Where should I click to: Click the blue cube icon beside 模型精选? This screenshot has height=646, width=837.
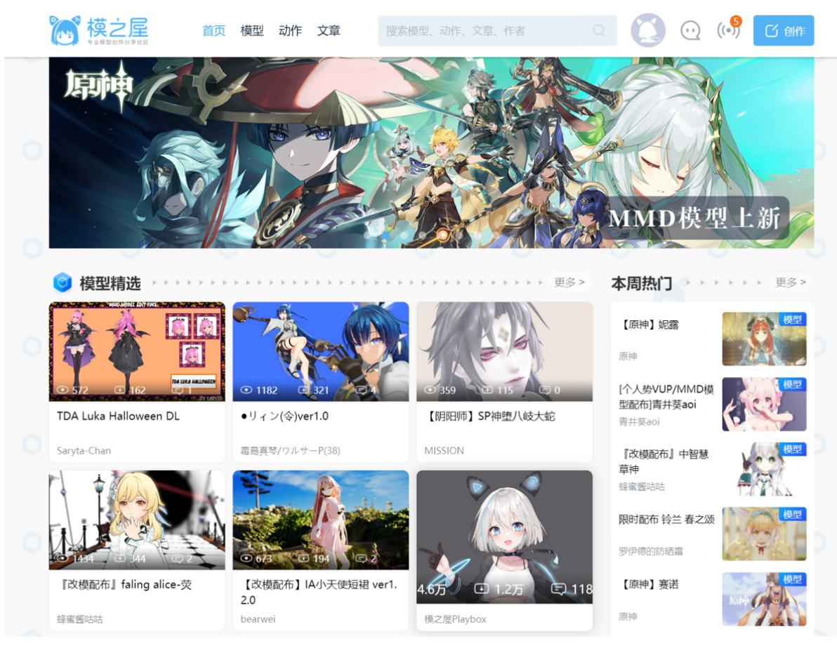[x=62, y=282]
